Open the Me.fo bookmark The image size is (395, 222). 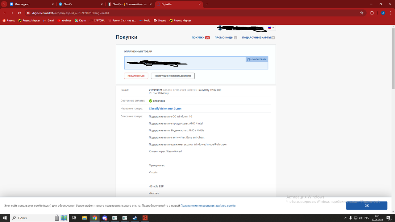pos(145,21)
